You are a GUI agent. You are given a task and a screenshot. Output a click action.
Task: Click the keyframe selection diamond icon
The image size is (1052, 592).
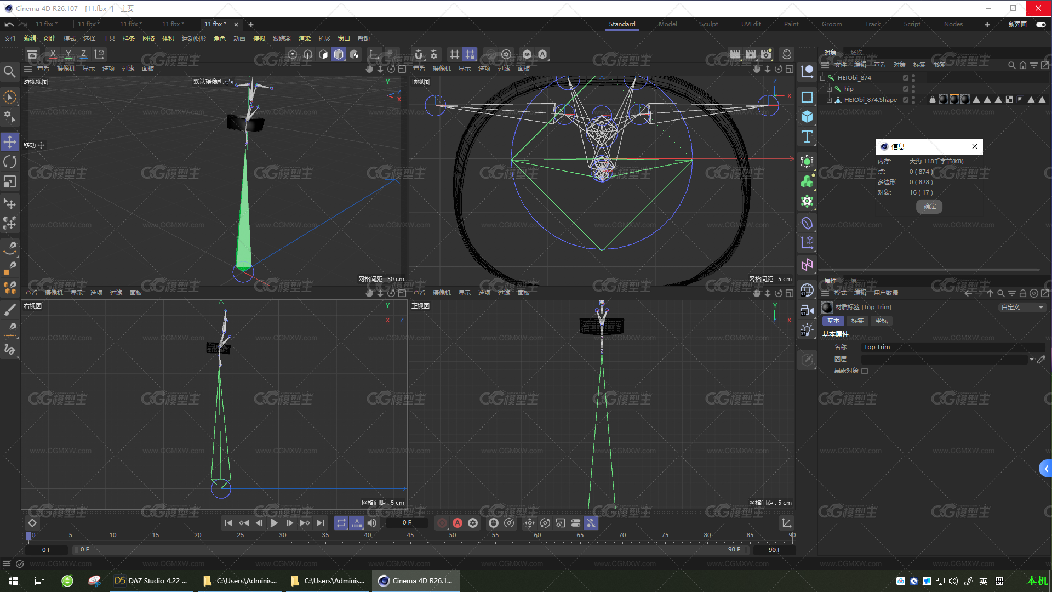tap(32, 523)
